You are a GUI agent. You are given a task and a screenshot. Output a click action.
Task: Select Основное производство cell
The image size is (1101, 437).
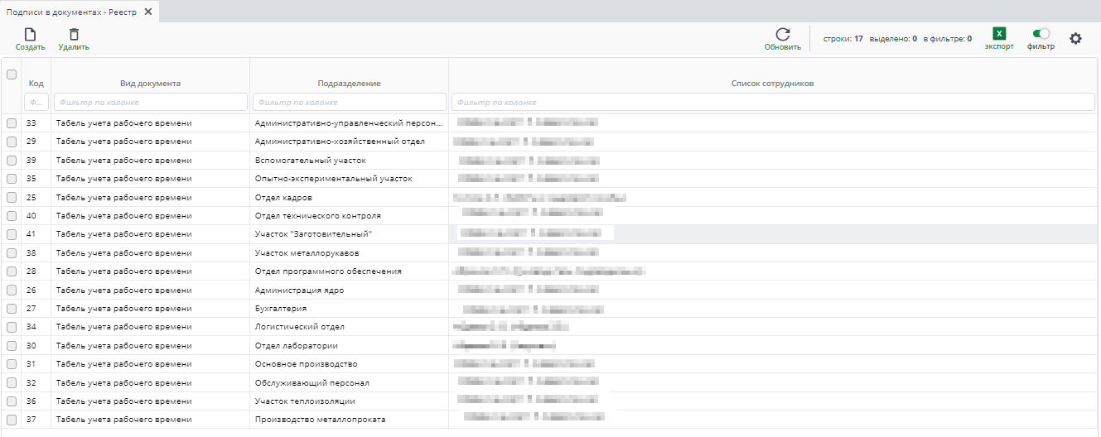click(x=350, y=364)
